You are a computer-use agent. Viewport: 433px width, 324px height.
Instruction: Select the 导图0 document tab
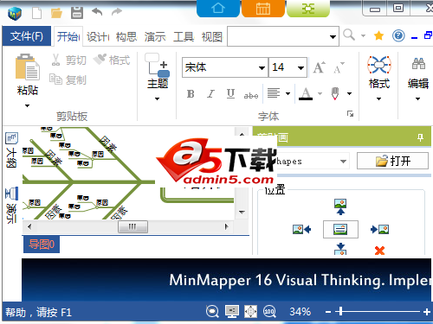(x=42, y=245)
